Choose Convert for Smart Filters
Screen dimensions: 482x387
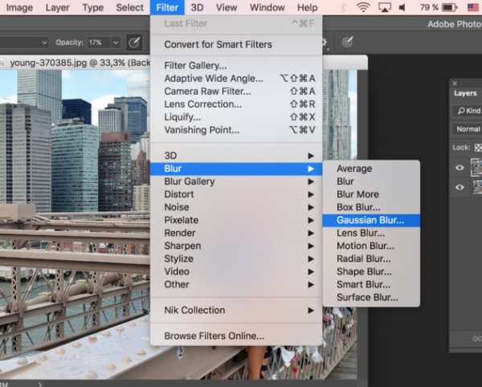click(x=236, y=44)
